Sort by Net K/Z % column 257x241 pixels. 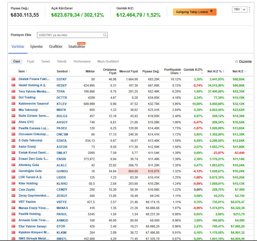point(223,72)
